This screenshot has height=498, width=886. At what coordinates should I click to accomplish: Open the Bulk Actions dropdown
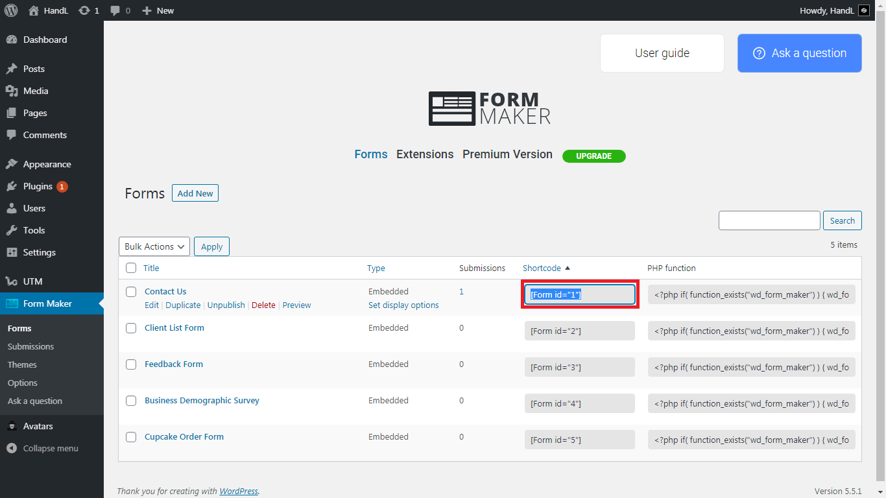tap(154, 246)
